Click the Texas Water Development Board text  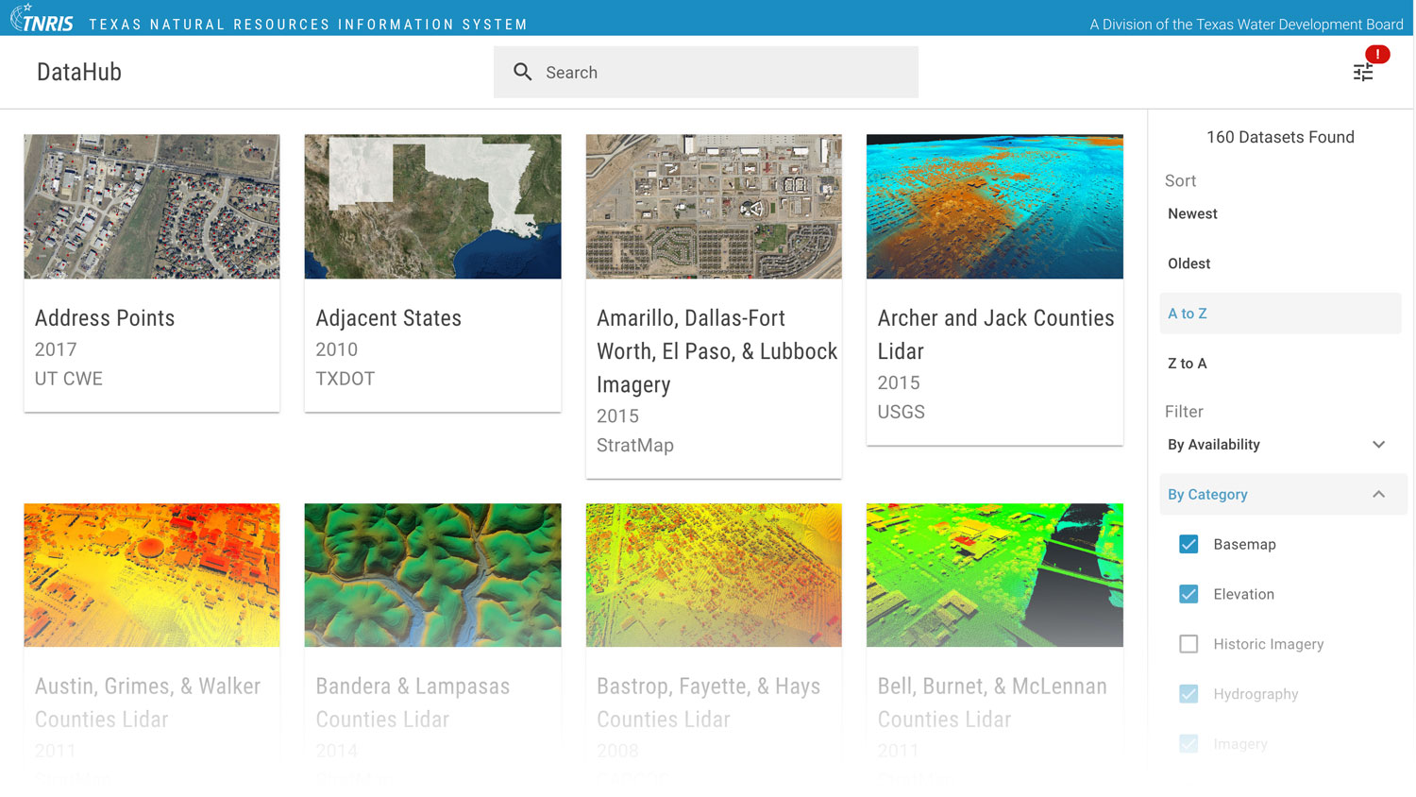coord(1246,25)
